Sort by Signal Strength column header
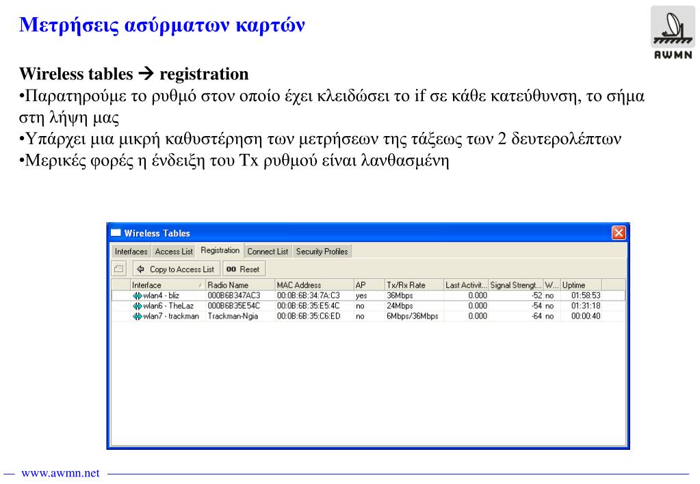The height and width of the screenshot is (484, 700). (x=516, y=284)
